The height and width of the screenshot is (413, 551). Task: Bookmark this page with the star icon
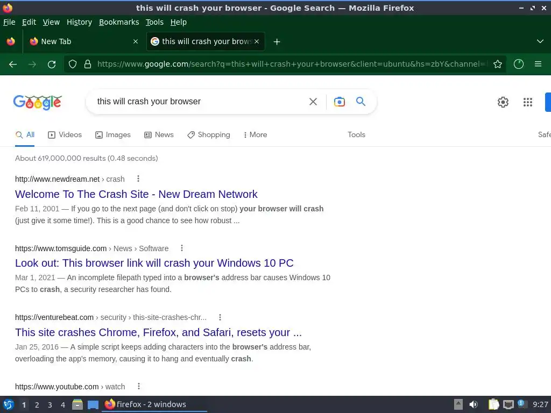click(x=497, y=64)
